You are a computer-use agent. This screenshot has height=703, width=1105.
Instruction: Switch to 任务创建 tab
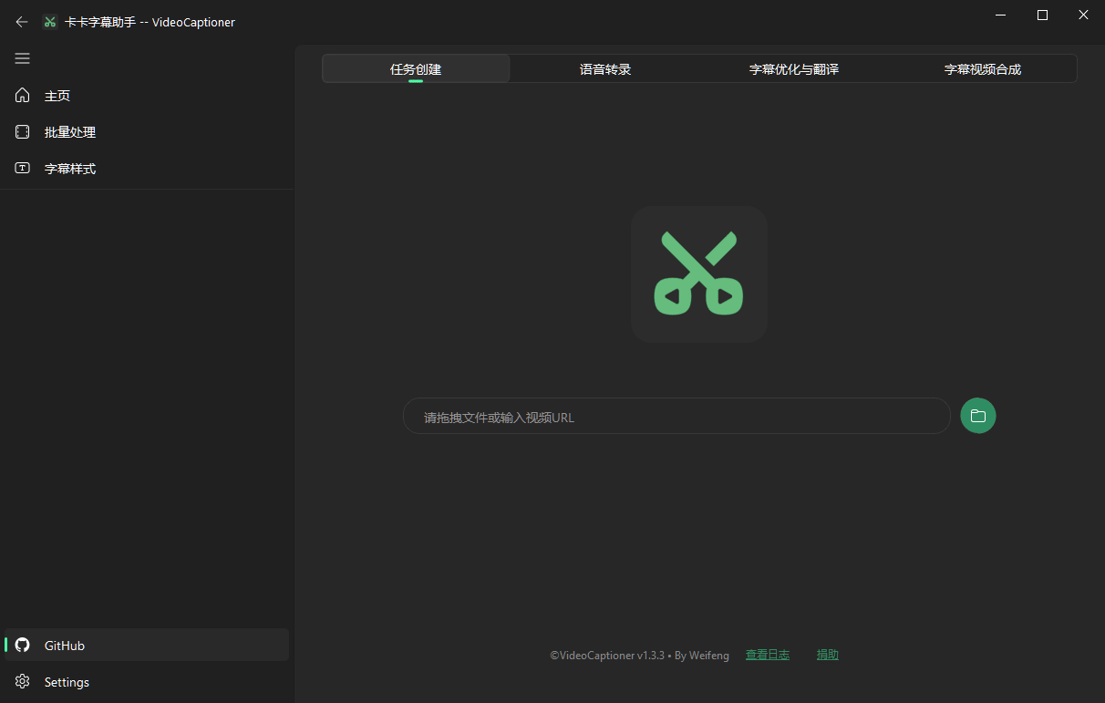coord(416,68)
